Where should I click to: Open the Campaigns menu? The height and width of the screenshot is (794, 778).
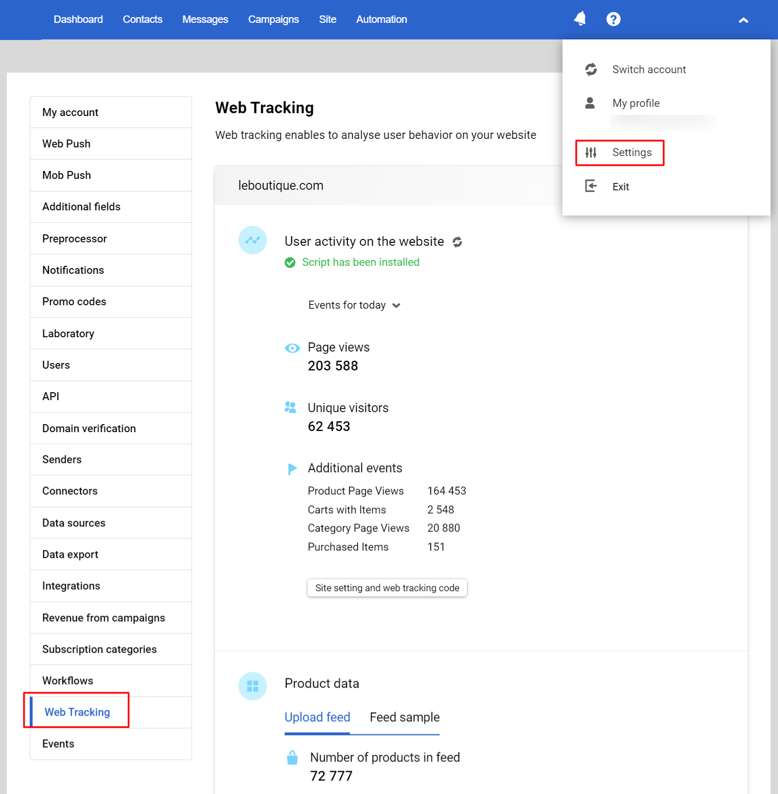273,19
